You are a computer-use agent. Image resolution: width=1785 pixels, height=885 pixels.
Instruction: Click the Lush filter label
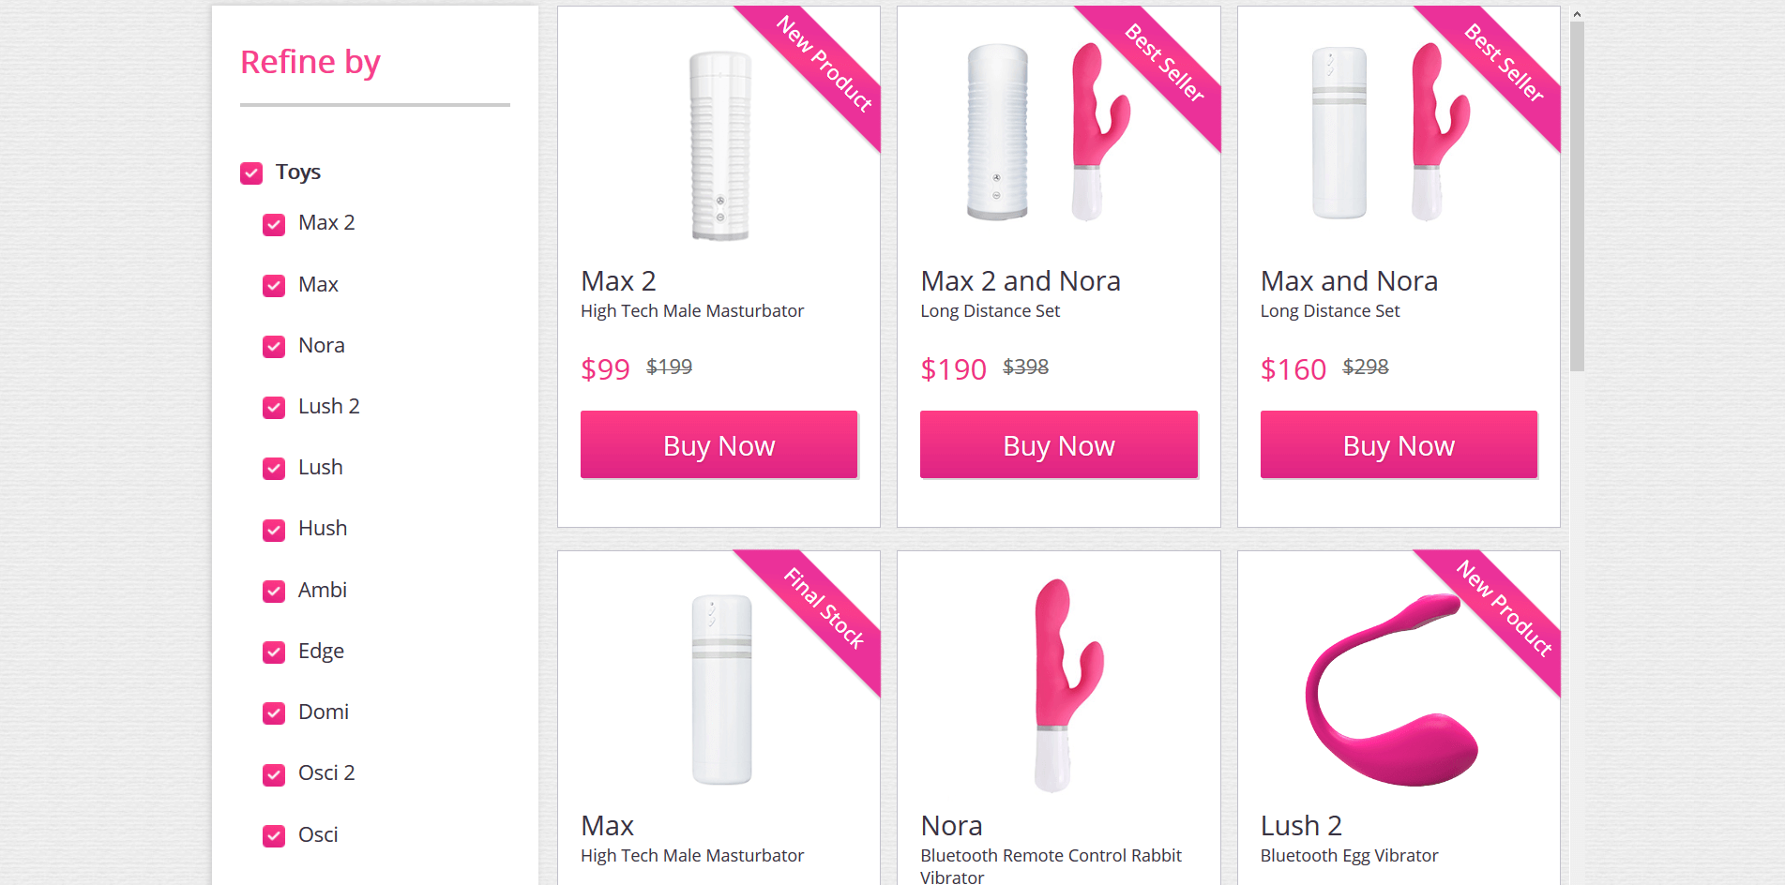click(320, 468)
